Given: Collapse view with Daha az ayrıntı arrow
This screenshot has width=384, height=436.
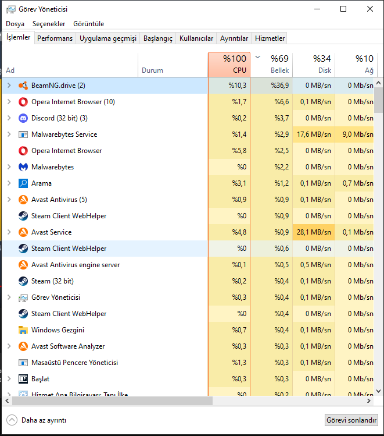Looking at the screenshot, I should (x=12, y=420).
